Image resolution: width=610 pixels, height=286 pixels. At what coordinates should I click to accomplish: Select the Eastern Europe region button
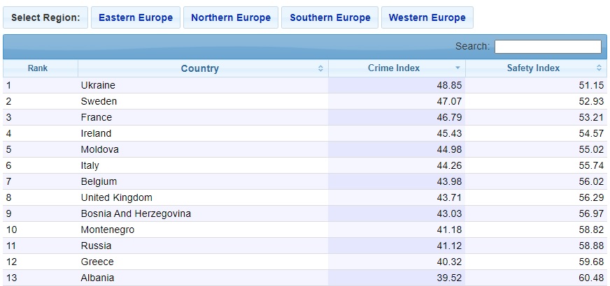(136, 17)
